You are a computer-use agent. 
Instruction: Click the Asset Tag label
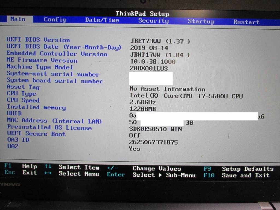[x=23, y=87]
